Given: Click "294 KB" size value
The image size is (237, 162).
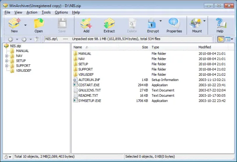Looking at the screenshot, I should (x=143, y=85).
